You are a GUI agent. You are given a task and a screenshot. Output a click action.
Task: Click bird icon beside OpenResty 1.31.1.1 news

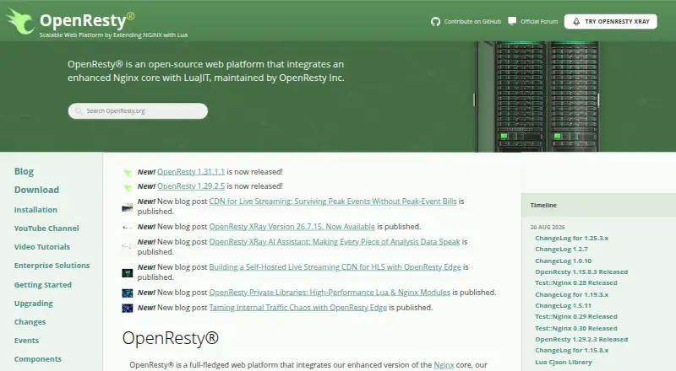tap(128, 173)
